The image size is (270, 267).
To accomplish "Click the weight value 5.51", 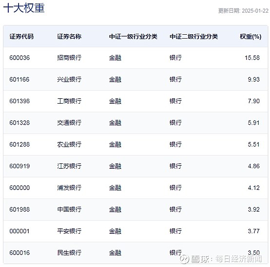I will [x=253, y=144].
